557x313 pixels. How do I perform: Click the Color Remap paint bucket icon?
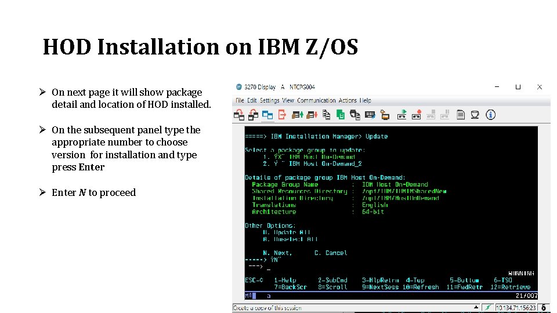tap(385, 115)
